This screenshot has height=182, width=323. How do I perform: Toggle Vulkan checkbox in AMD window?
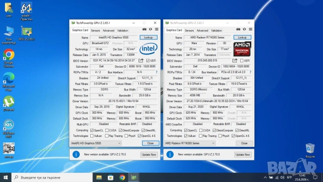[186, 136]
